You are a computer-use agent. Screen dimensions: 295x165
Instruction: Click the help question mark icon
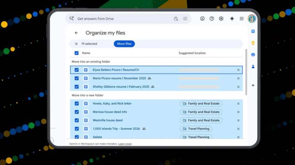point(212,19)
